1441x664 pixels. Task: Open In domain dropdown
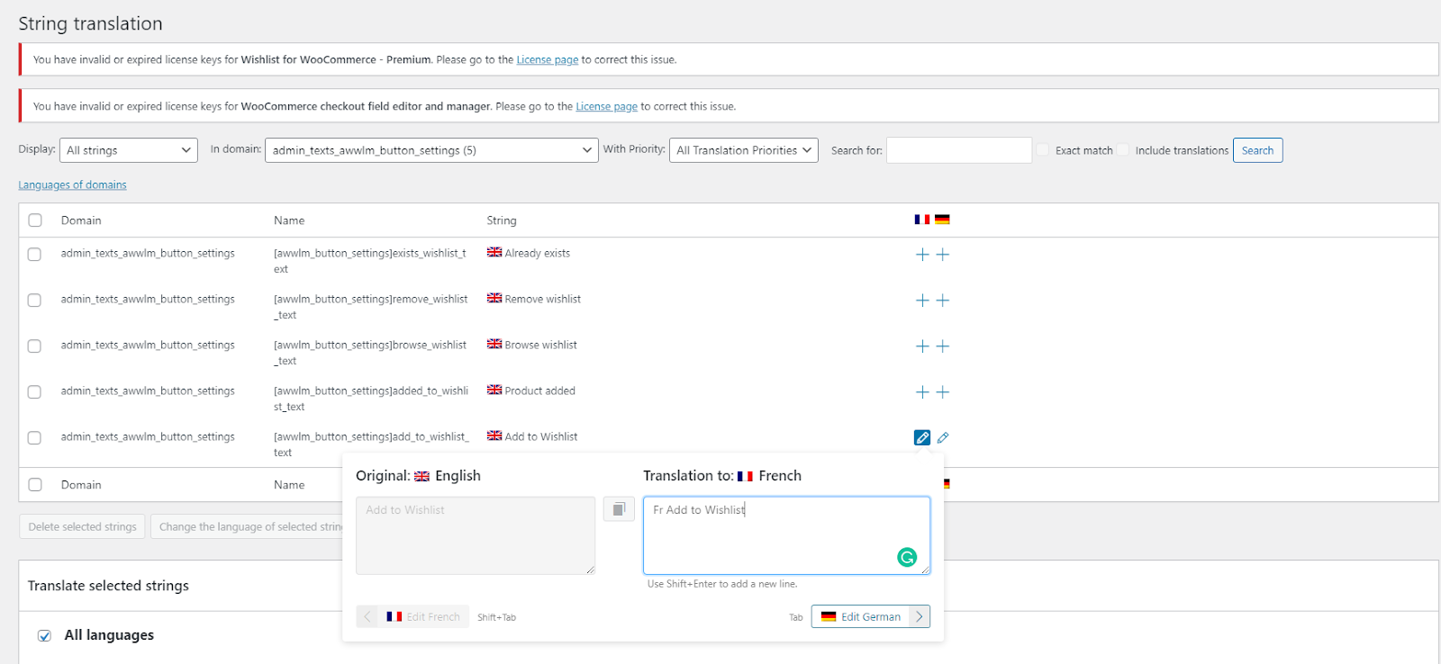[431, 150]
